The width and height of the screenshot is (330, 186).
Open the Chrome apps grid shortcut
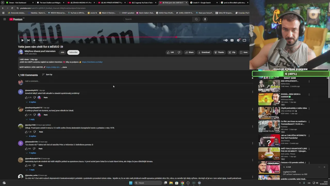click(x=3, y=13)
